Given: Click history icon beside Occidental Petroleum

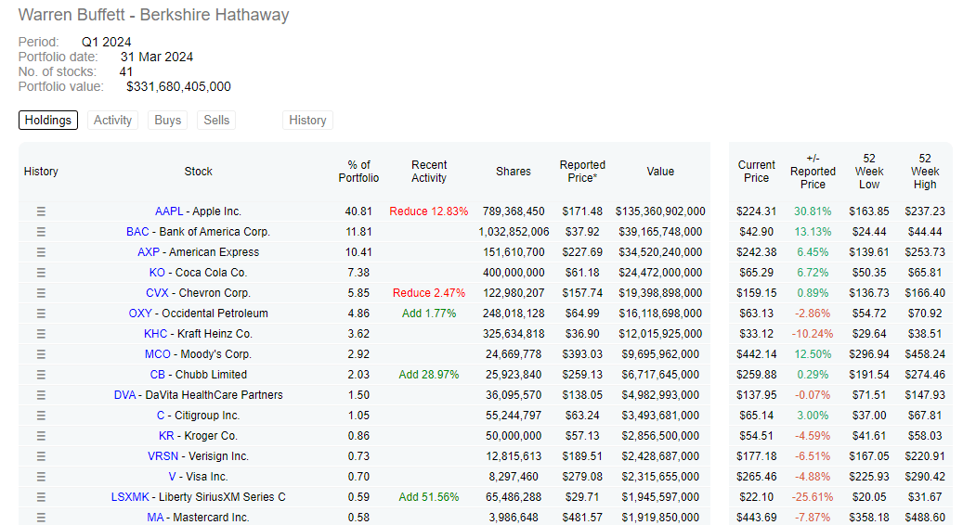Looking at the screenshot, I should (41, 314).
